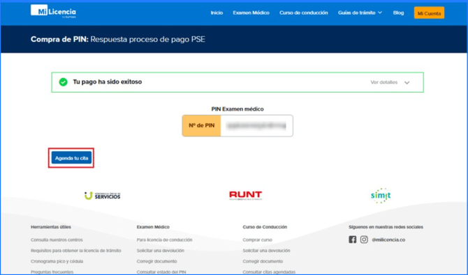Open Blog navigation item
The height and width of the screenshot is (275, 468).
point(398,13)
